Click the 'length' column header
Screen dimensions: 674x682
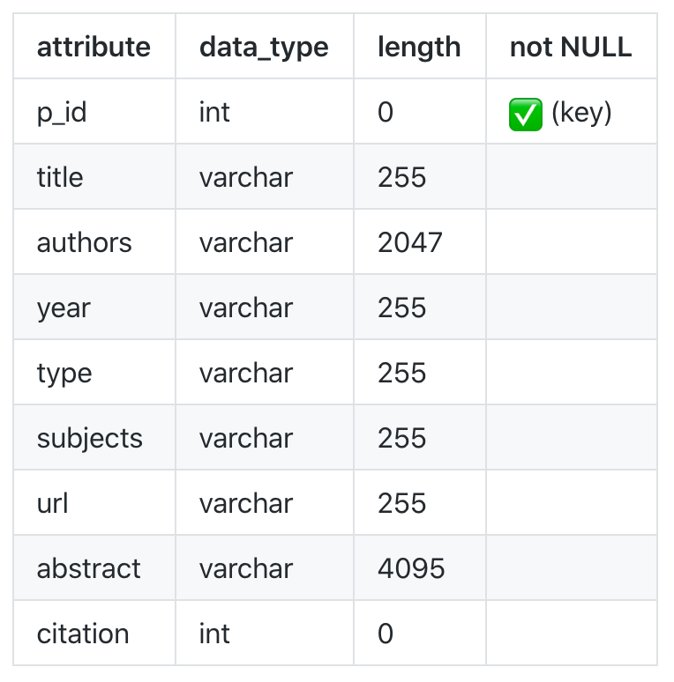[x=419, y=47]
